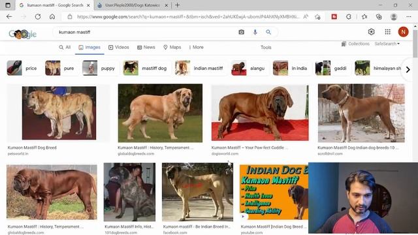Open the browser Extensions puzzle icon

click(x=348, y=16)
